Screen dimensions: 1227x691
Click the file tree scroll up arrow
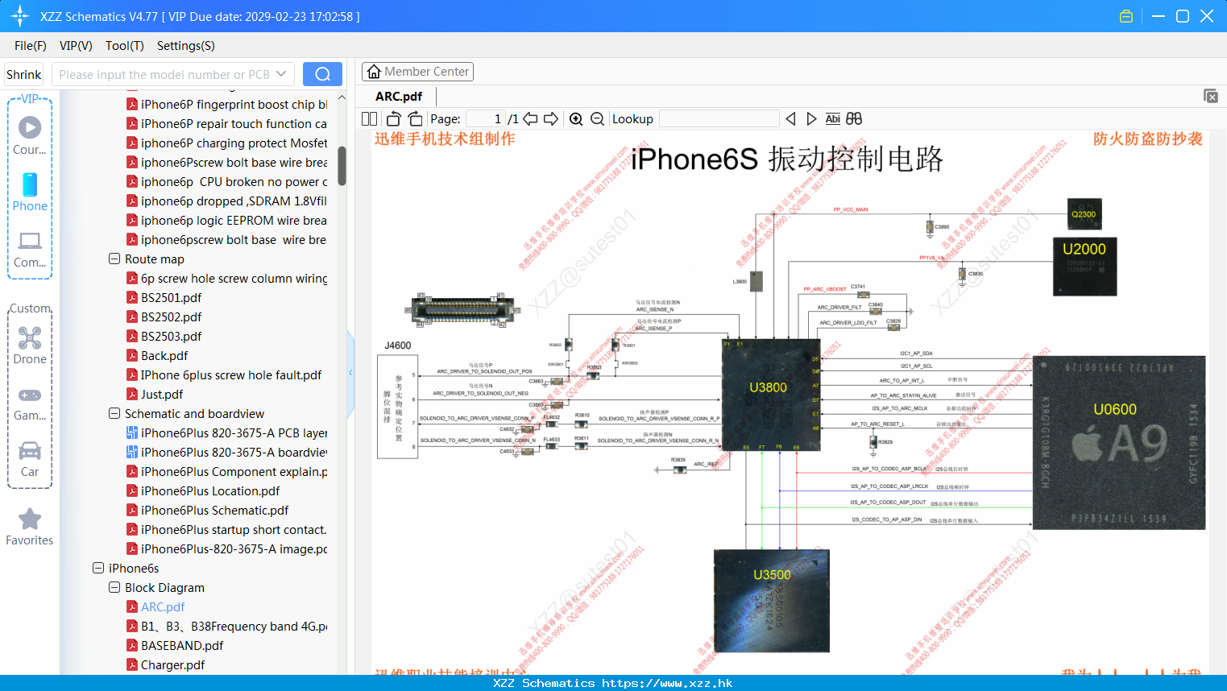click(342, 97)
